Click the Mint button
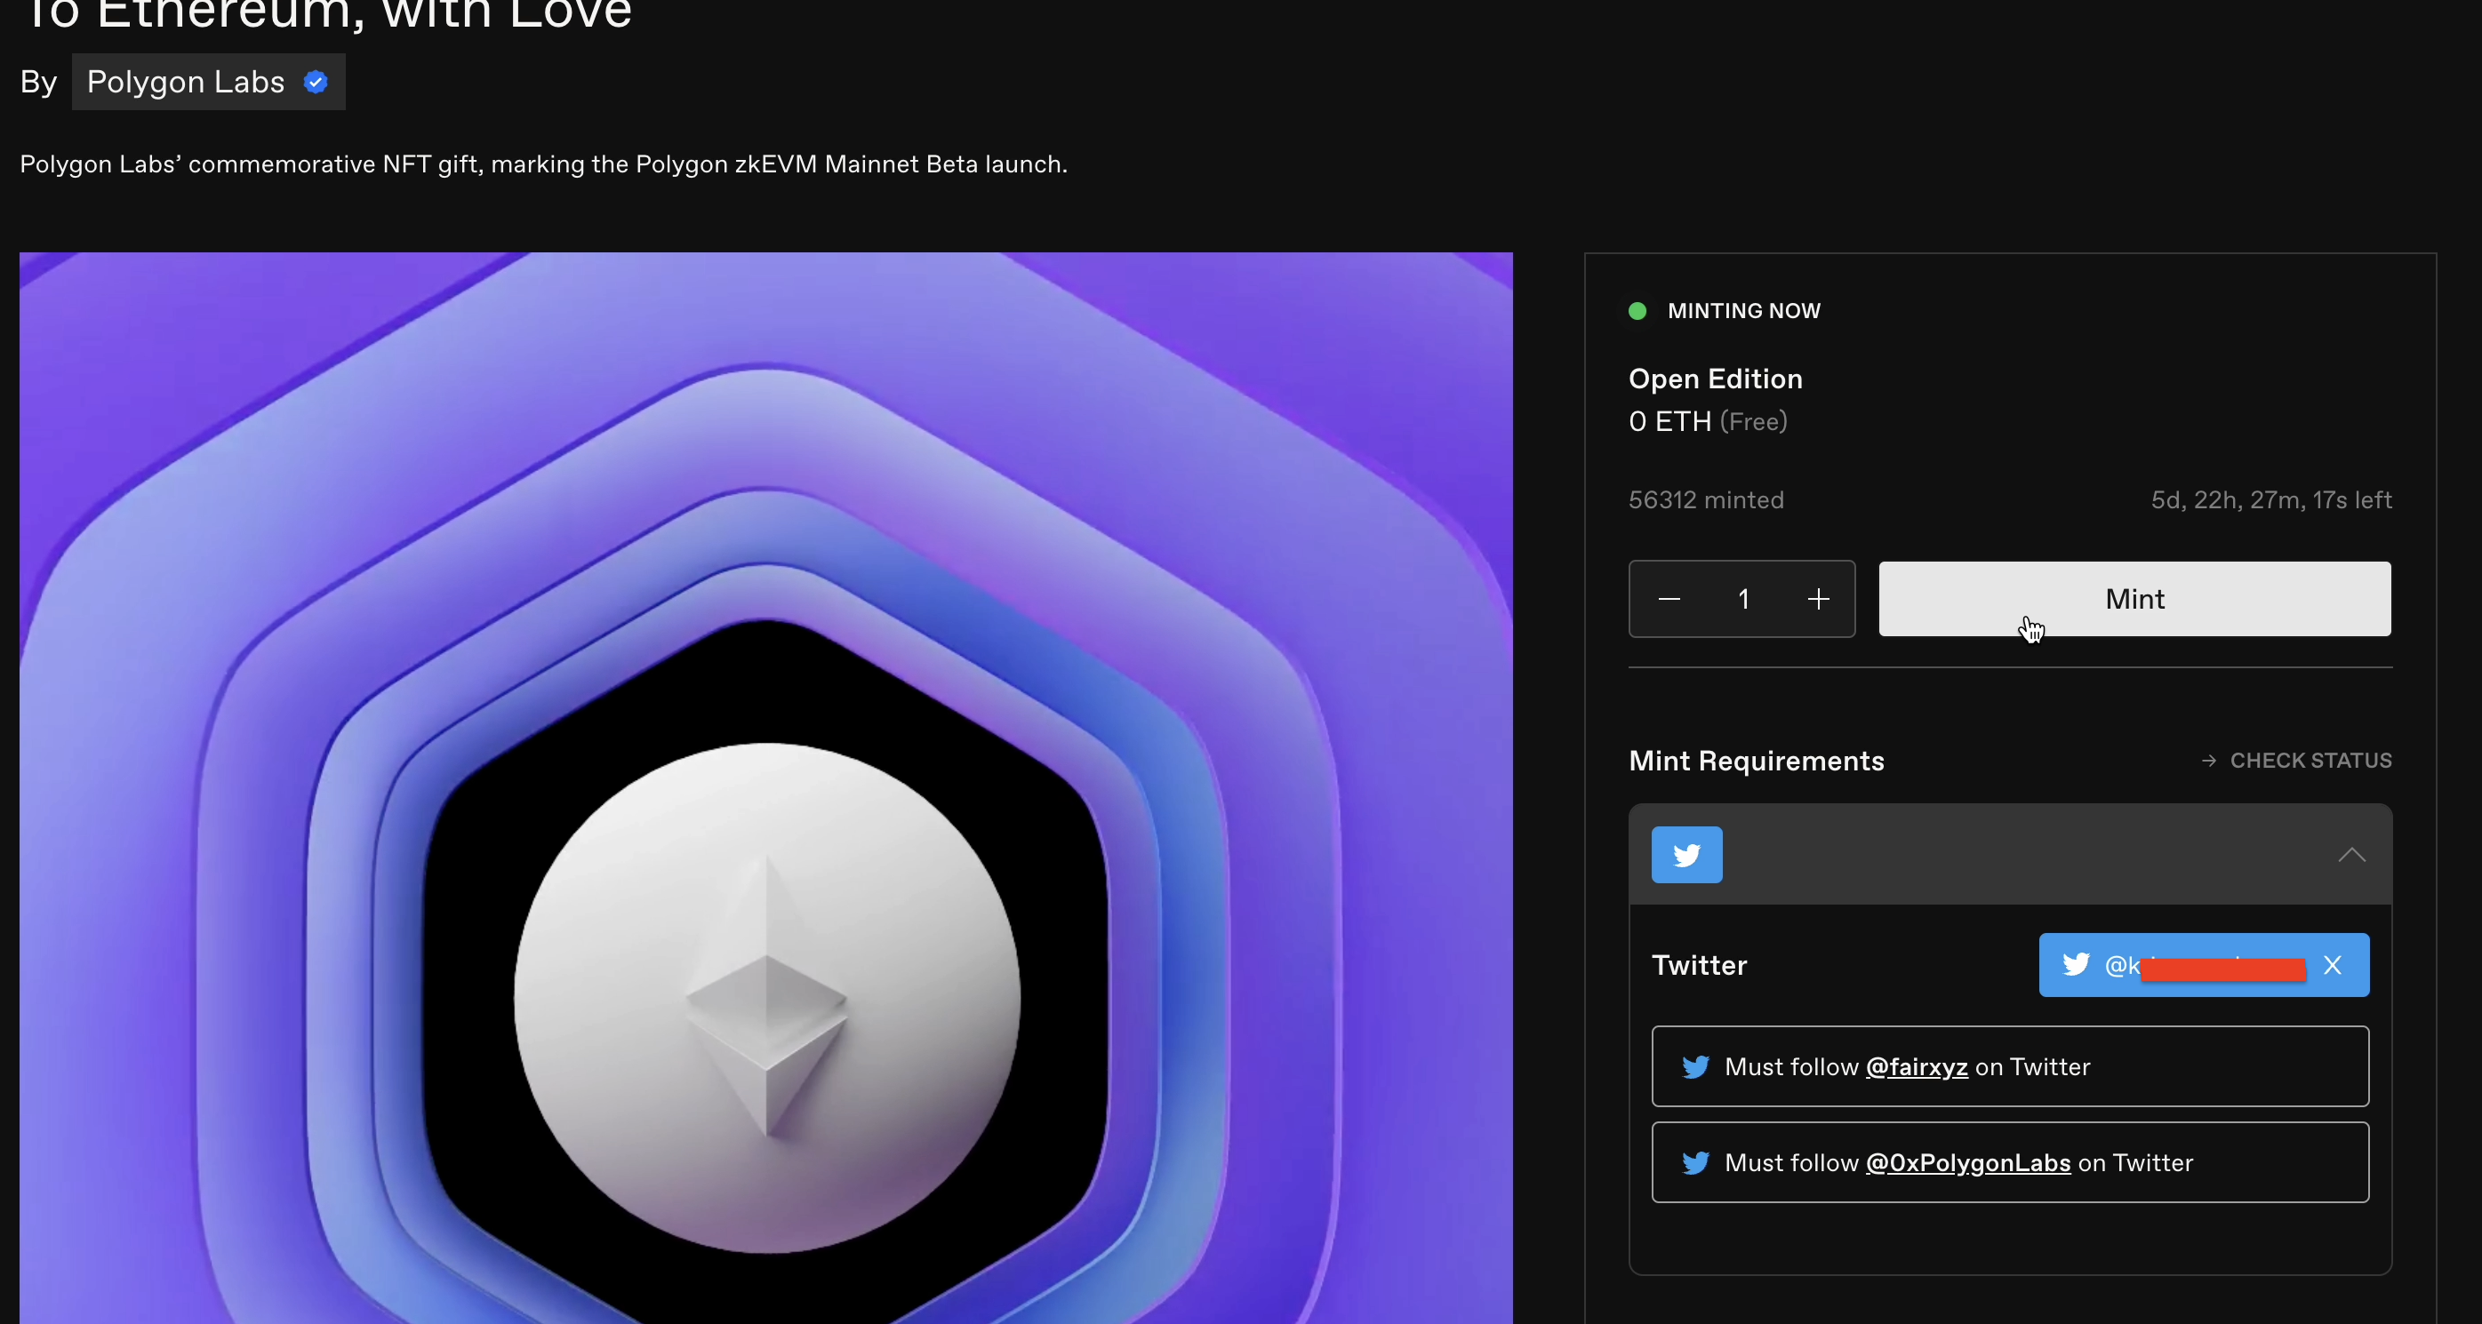Image resolution: width=2482 pixels, height=1324 pixels. tap(2134, 599)
